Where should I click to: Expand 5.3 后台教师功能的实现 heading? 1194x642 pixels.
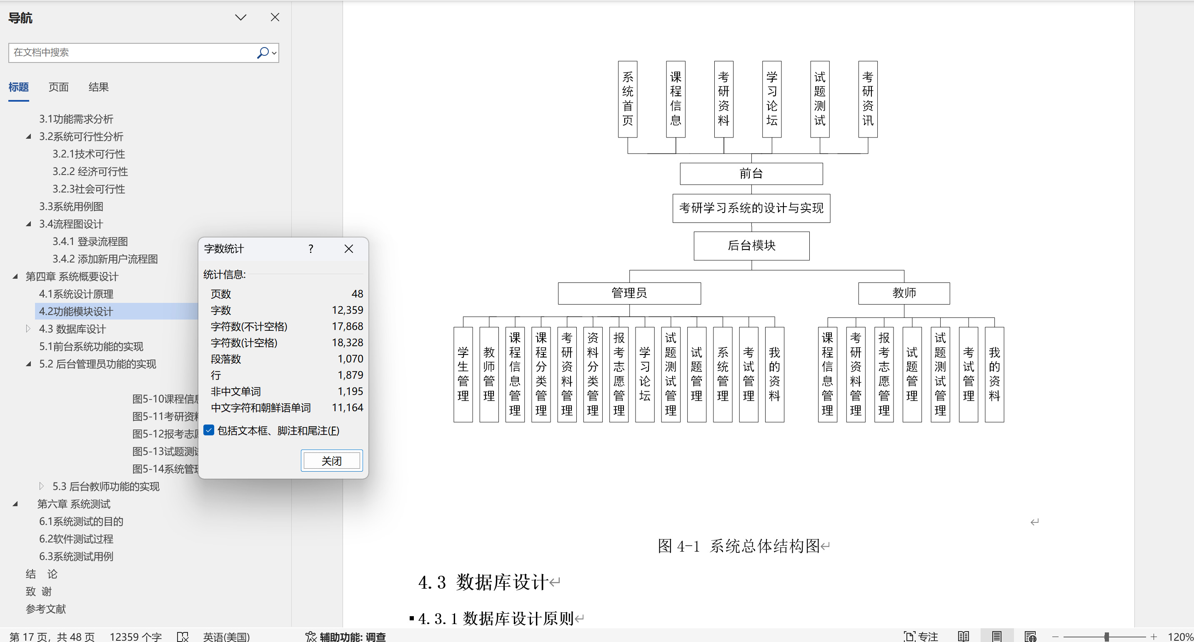click(42, 486)
